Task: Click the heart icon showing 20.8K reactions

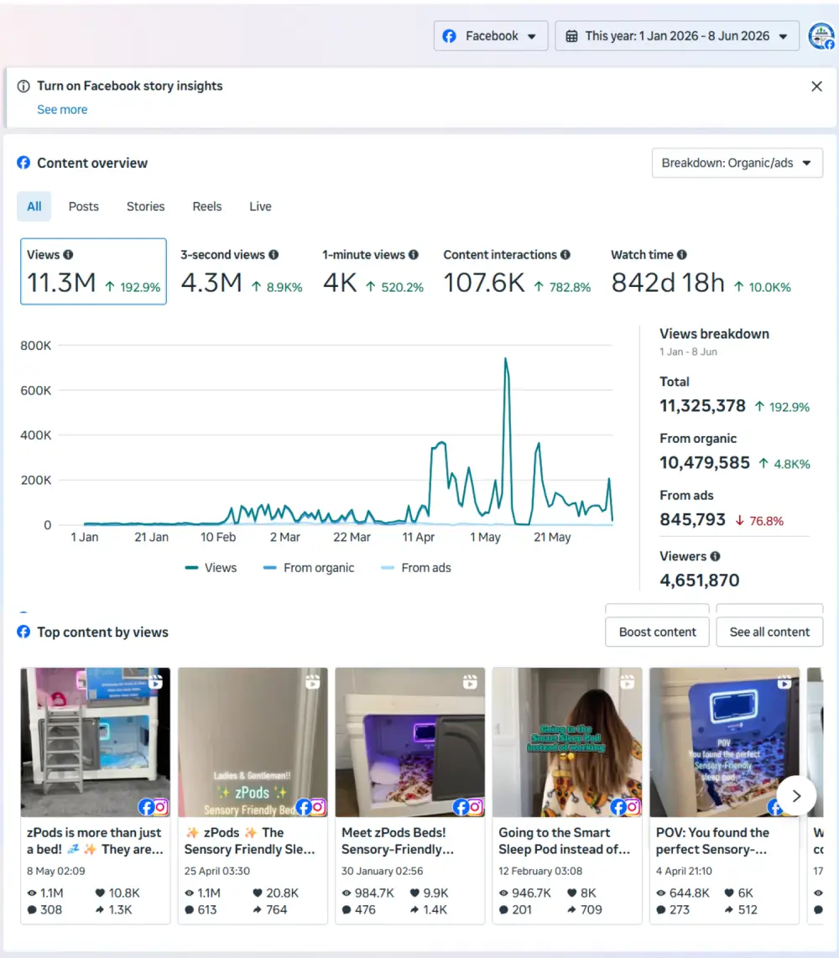Action: (258, 893)
